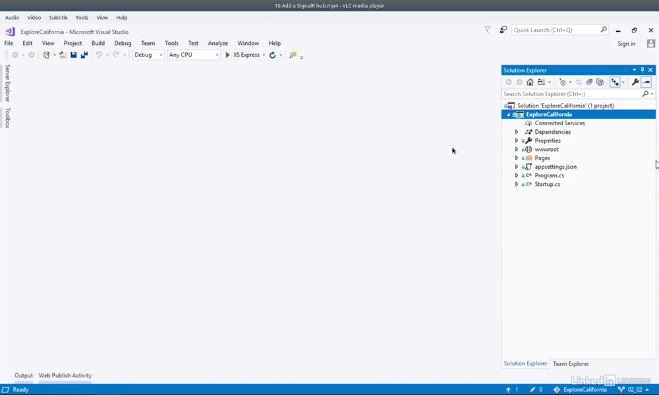Open the VLC Subtitle menu

[58, 18]
